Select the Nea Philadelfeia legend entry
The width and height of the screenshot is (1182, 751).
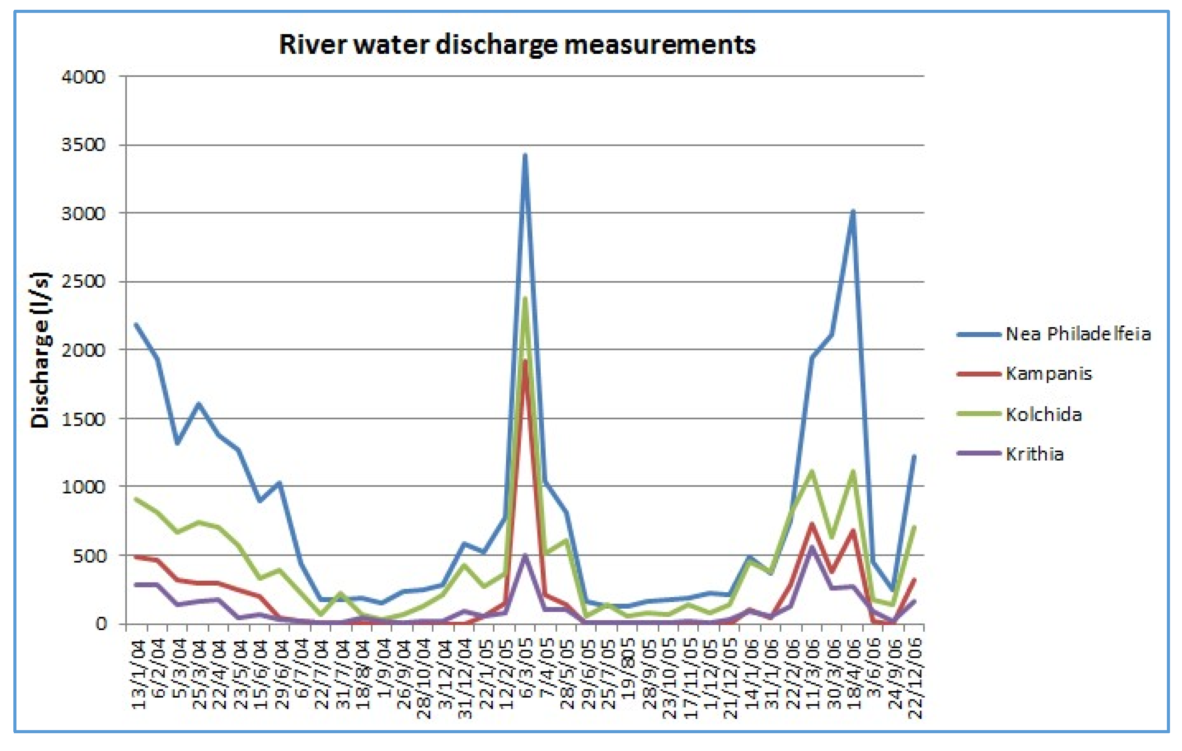tap(1078, 334)
